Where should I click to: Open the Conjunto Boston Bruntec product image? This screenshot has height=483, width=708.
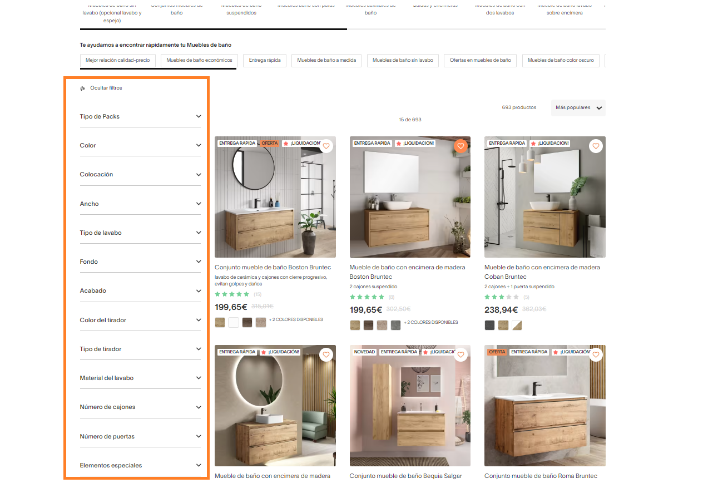pyautogui.click(x=275, y=197)
